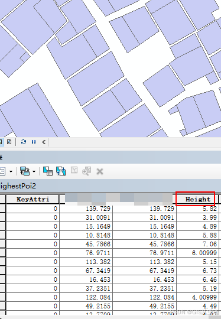
Task: Select row 31.0091 via its row selector
Action: click(3, 217)
